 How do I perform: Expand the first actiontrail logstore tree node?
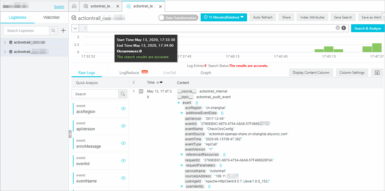(x=5, y=42)
